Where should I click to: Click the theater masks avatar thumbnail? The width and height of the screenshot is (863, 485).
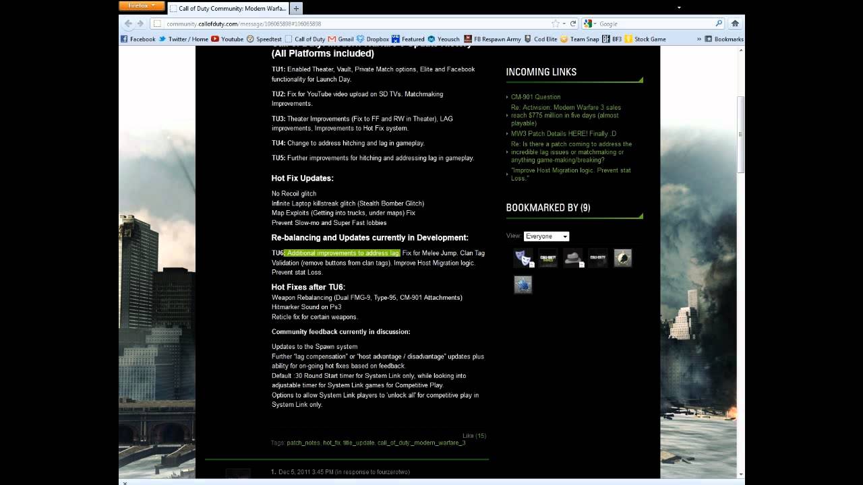click(523, 258)
